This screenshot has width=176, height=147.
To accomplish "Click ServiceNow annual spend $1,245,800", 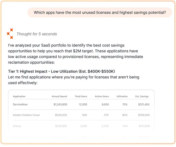I will (x=60, y=104).
